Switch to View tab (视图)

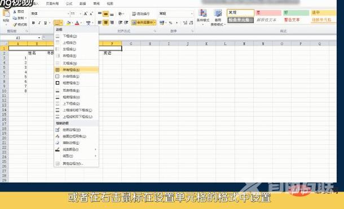pos(110,3)
